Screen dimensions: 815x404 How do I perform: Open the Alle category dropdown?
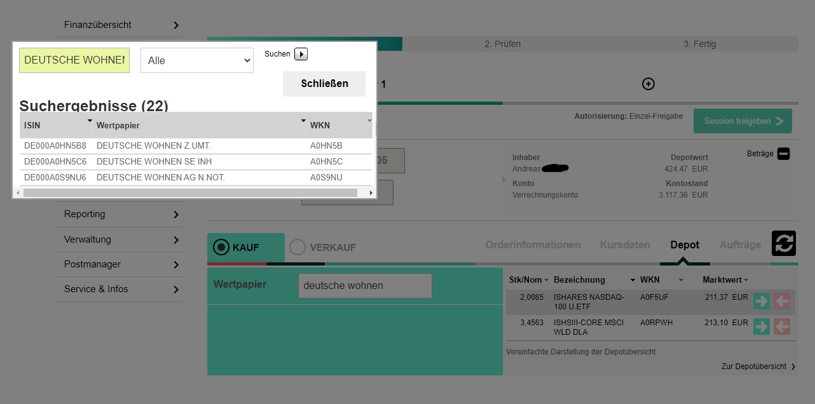(197, 60)
